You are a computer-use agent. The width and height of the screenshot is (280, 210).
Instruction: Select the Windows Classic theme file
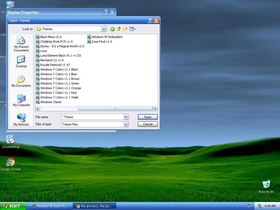pyautogui.click(x=49, y=102)
